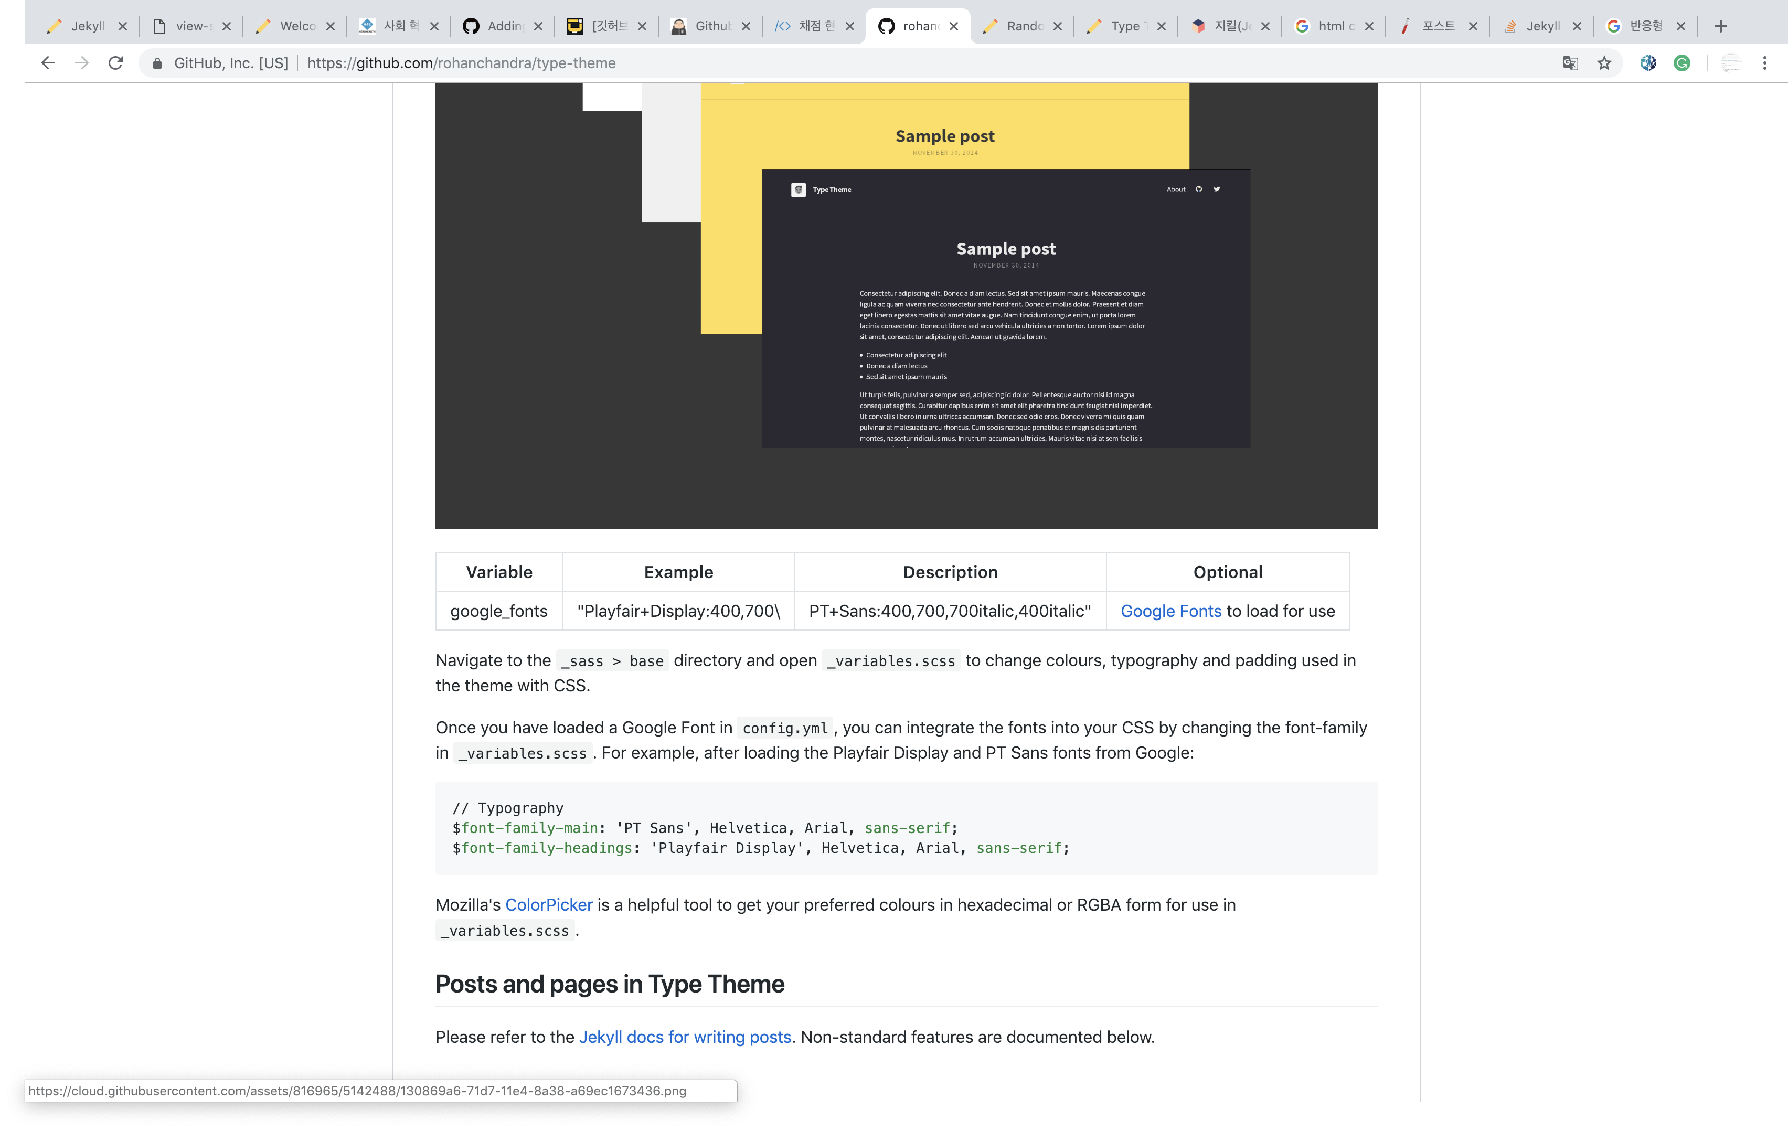Close the Welcome tab
The image size is (1788, 1131).
331,26
